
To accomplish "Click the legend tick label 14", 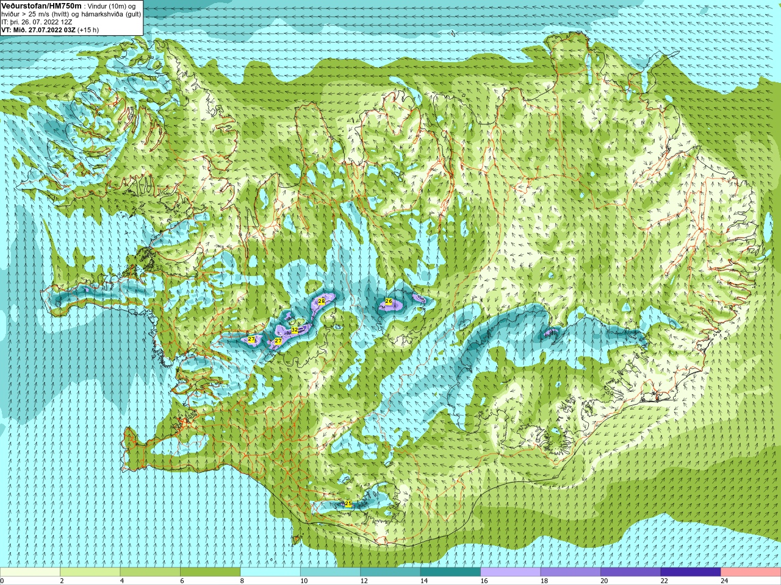I will [x=424, y=581].
